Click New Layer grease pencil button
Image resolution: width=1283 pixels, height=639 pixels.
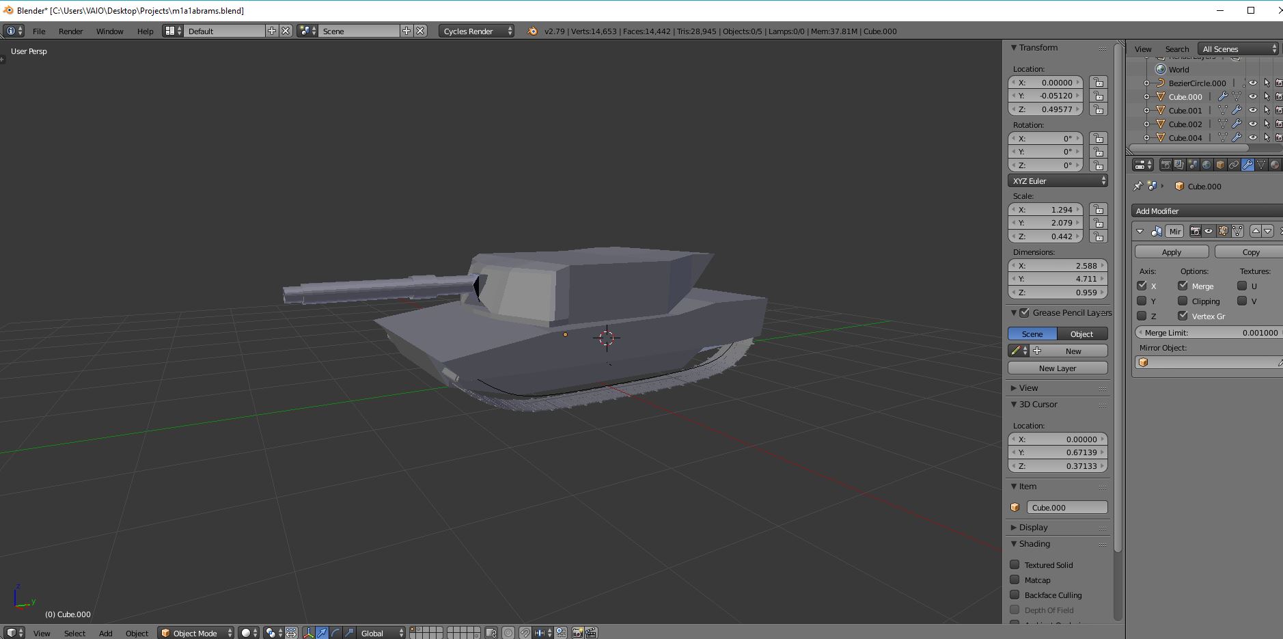coord(1058,368)
